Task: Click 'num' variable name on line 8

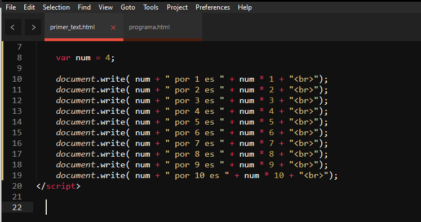Action: 83,58
